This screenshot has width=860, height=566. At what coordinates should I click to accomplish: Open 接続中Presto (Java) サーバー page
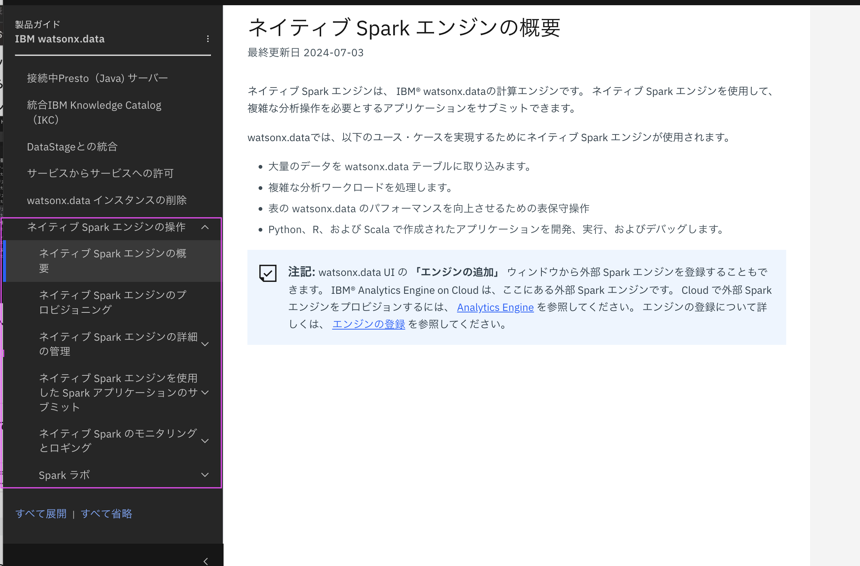click(x=97, y=78)
